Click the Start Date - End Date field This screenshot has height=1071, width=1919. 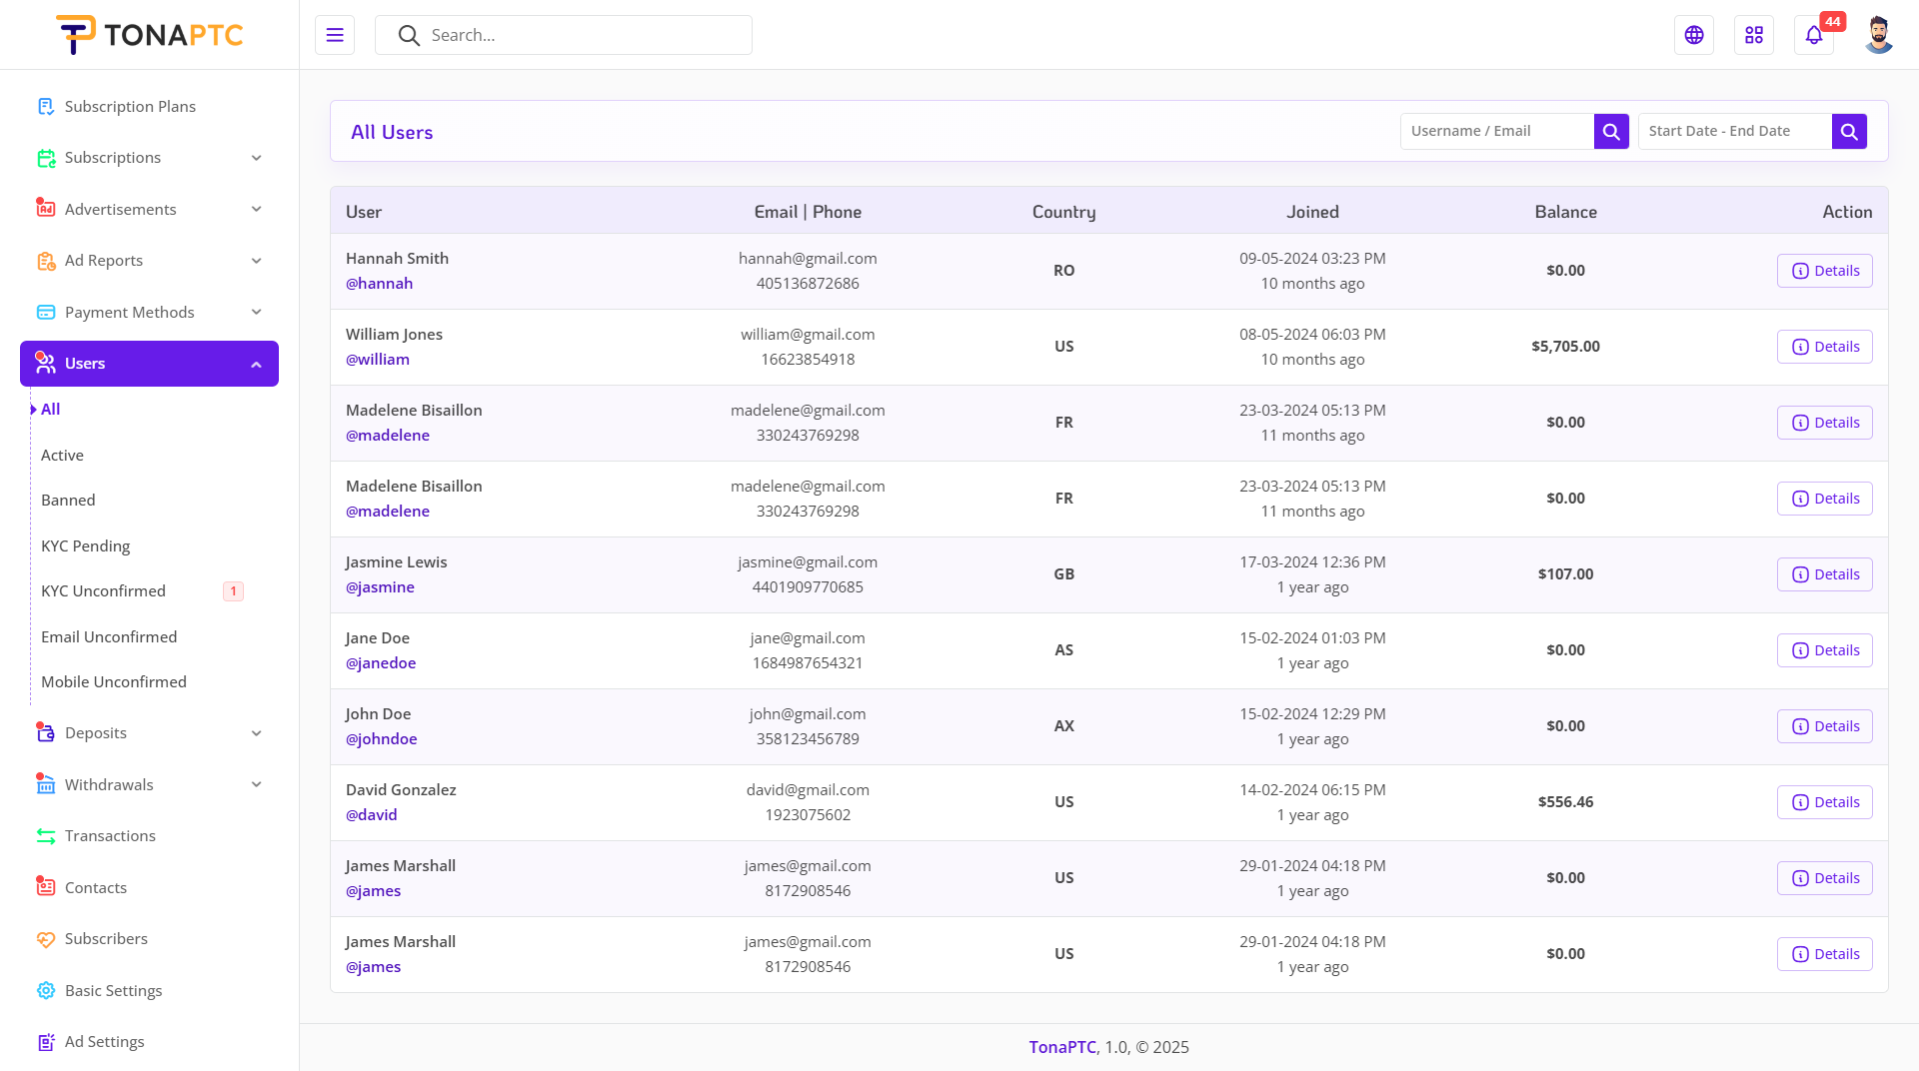pos(1734,131)
